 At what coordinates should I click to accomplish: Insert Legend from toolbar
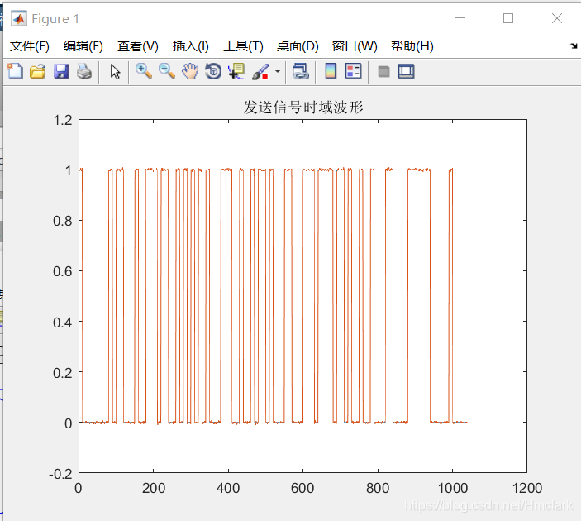coord(354,71)
